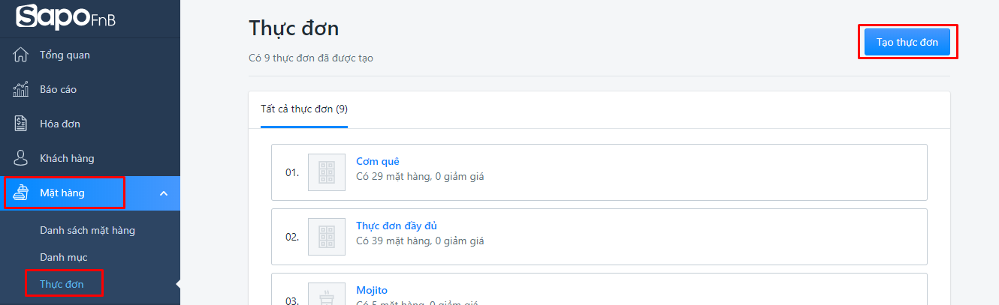The image size is (999, 305).
Task: Click the Tạo thực đơn button
Action: click(907, 42)
